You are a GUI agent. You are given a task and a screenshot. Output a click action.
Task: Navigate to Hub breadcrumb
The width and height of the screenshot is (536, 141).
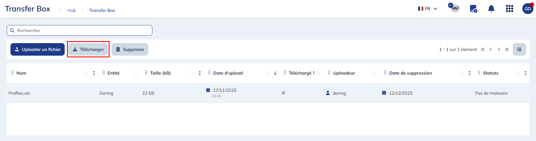click(71, 10)
